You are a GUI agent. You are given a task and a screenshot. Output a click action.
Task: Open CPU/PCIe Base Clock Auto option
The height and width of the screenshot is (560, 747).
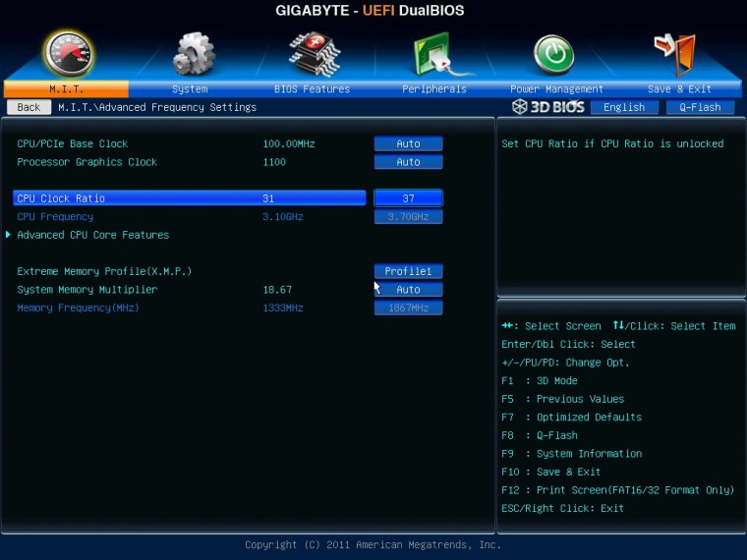tap(408, 143)
